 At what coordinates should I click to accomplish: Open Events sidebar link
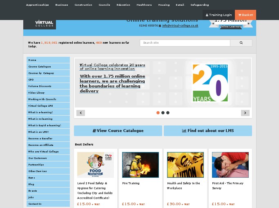click(48, 191)
